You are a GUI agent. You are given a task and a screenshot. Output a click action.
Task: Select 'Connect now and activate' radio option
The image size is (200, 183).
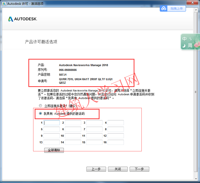(x=40, y=106)
